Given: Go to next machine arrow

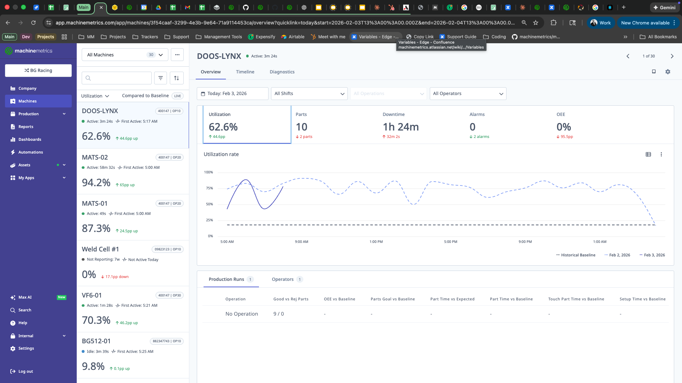Looking at the screenshot, I should coord(672,56).
